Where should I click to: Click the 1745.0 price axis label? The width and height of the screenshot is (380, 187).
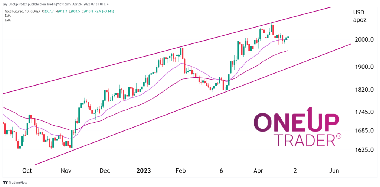[x=361, y=112]
